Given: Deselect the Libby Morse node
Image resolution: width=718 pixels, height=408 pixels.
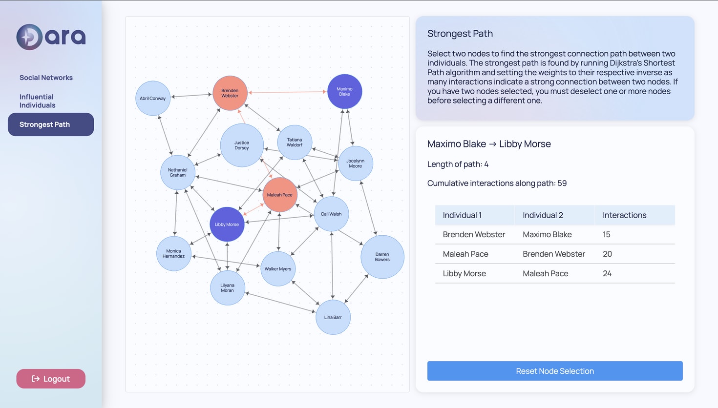Looking at the screenshot, I should coord(227,224).
